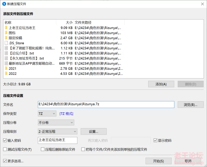Click the 大小总计: 9.89 GB label
This screenshot has width=207, height=167.
click(x=17, y=84)
